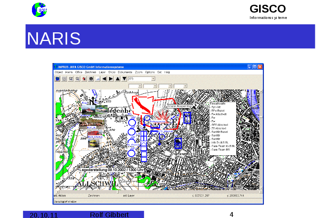
Task: Open the dropdown showing value 270
Action: [153, 79]
